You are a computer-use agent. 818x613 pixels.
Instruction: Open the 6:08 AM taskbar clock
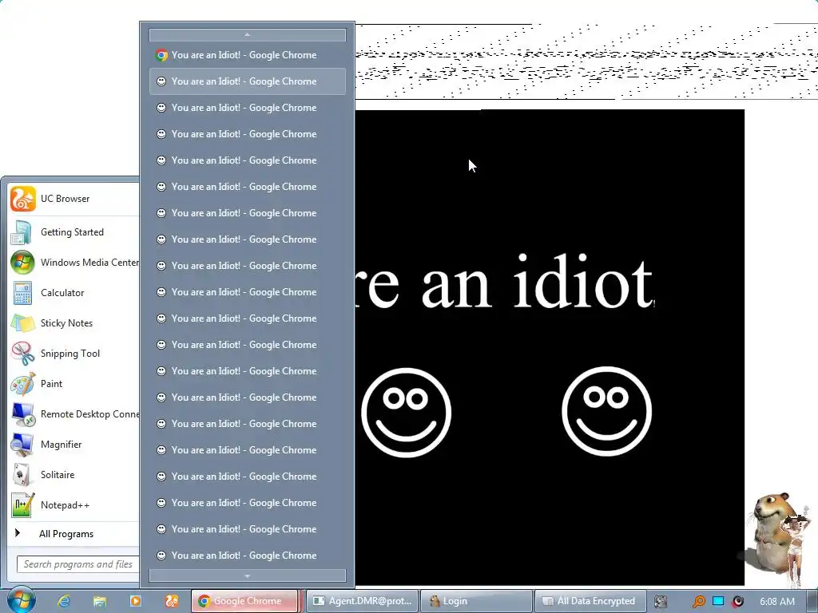[x=777, y=602]
